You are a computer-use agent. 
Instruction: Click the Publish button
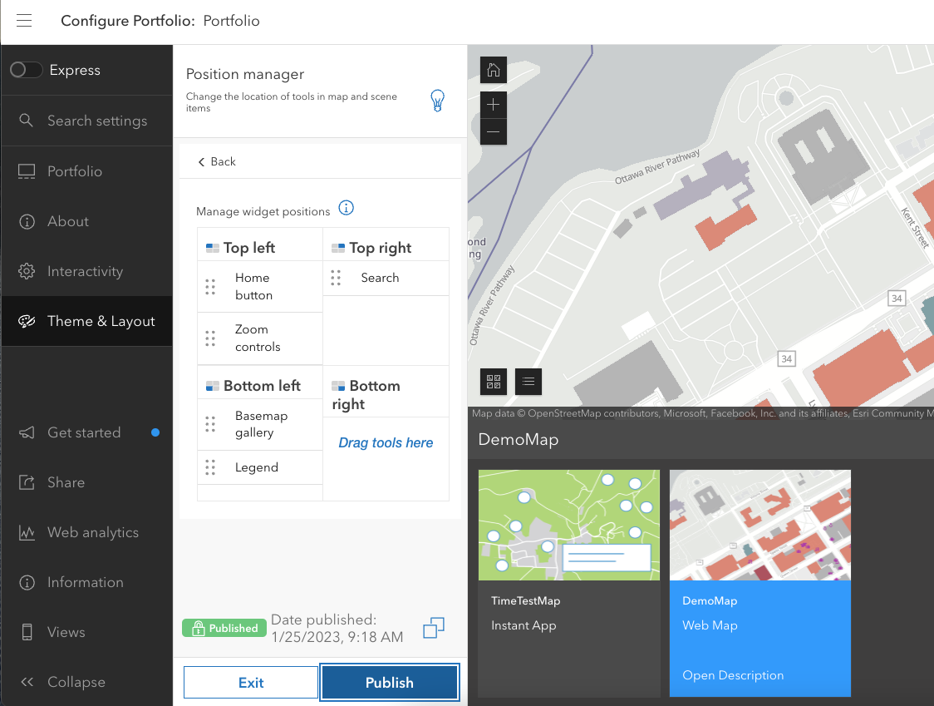[389, 683]
